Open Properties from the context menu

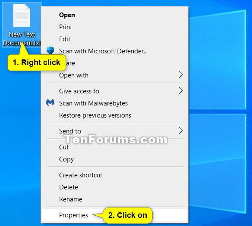pyautogui.click(x=115, y=215)
